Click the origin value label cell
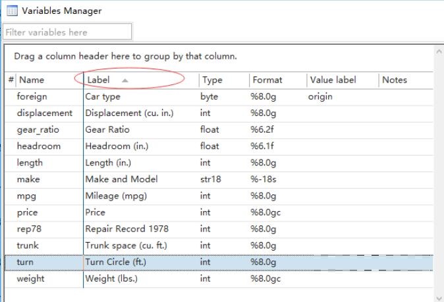The width and height of the screenshot is (444, 302). pyautogui.click(x=320, y=96)
